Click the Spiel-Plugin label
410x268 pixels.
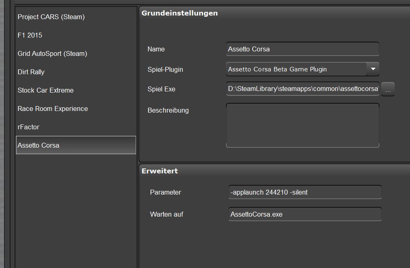pyautogui.click(x=165, y=69)
